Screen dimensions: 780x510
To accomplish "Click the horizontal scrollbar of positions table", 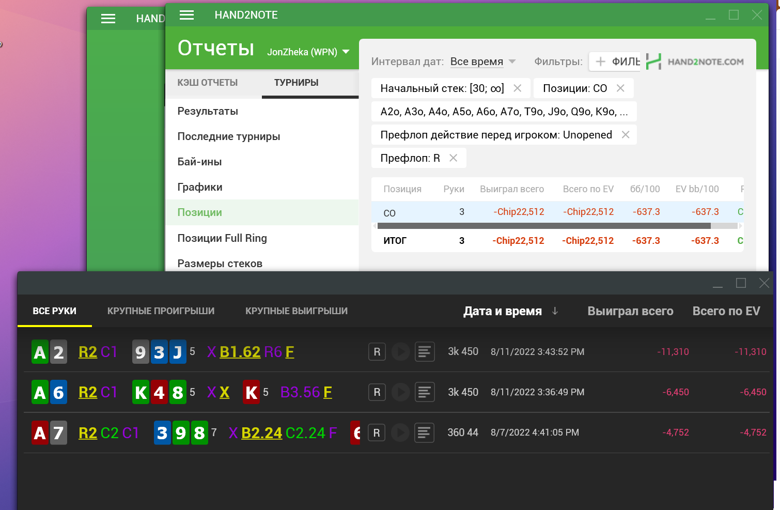I will [544, 226].
